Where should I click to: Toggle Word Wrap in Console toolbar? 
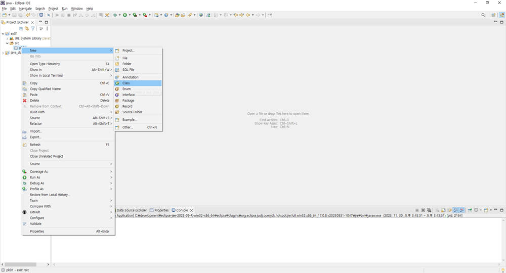[449, 210]
